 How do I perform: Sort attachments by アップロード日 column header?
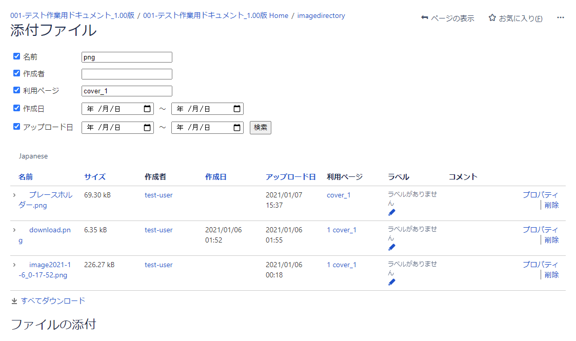tap(290, 177)
